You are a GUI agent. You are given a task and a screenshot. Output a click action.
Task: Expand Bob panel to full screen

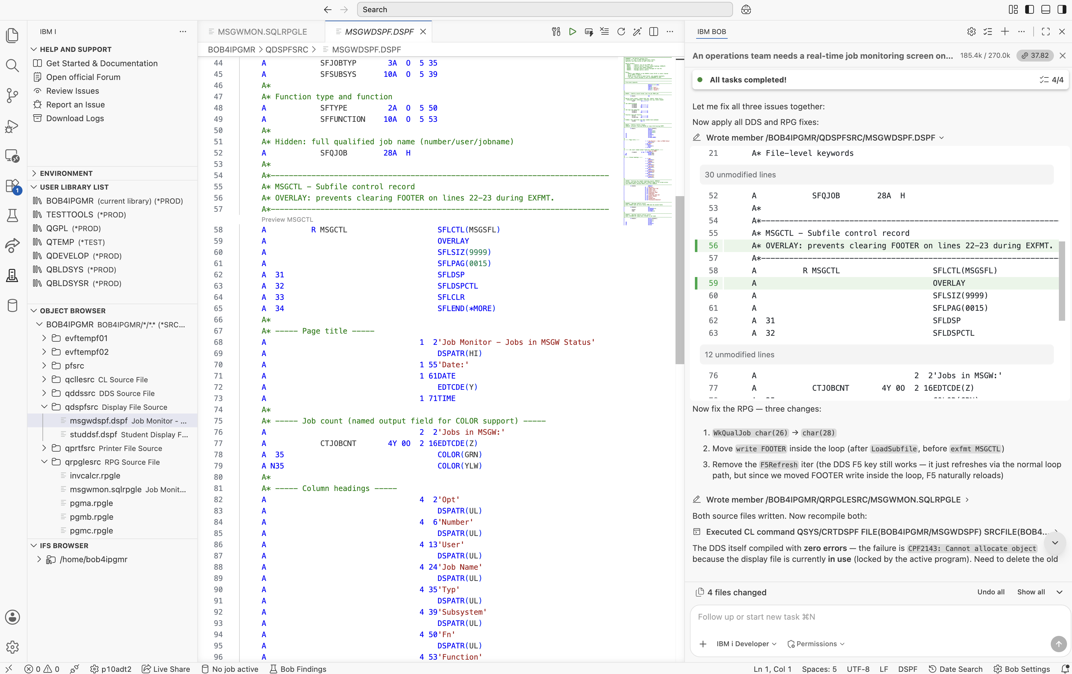coord(1046,32)
